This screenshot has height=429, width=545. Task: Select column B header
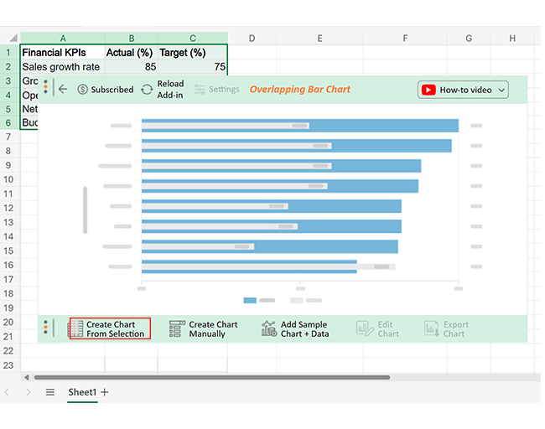pos(132,38)
